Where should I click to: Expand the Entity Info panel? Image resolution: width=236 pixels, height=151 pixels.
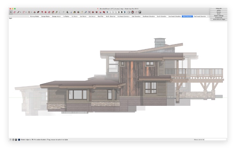point(219,8)
